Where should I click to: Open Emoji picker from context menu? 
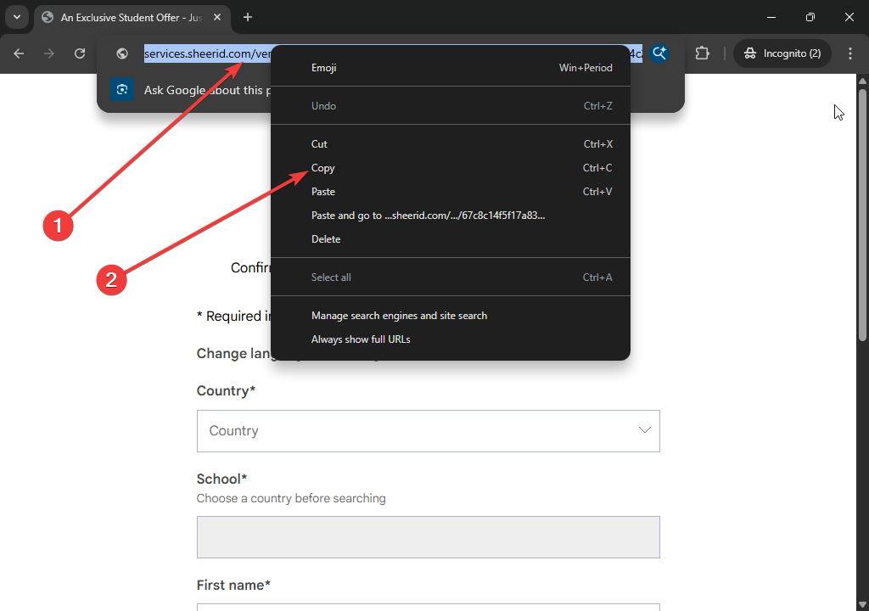[x=324, y=68]
